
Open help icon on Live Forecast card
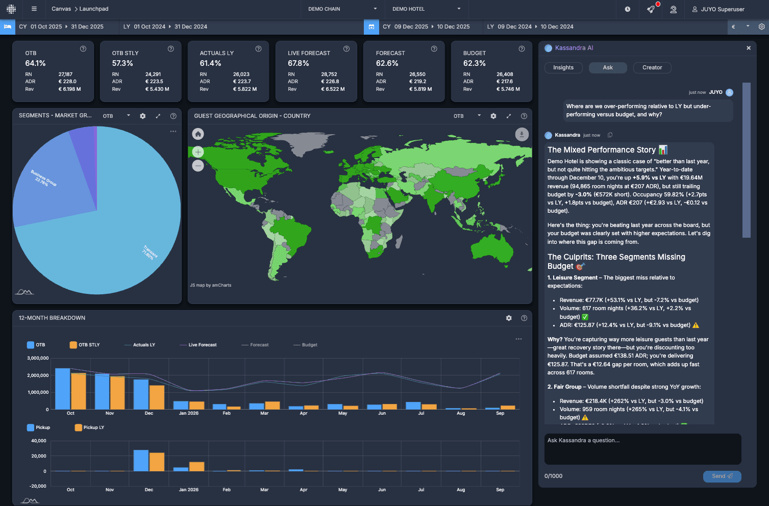346,49
